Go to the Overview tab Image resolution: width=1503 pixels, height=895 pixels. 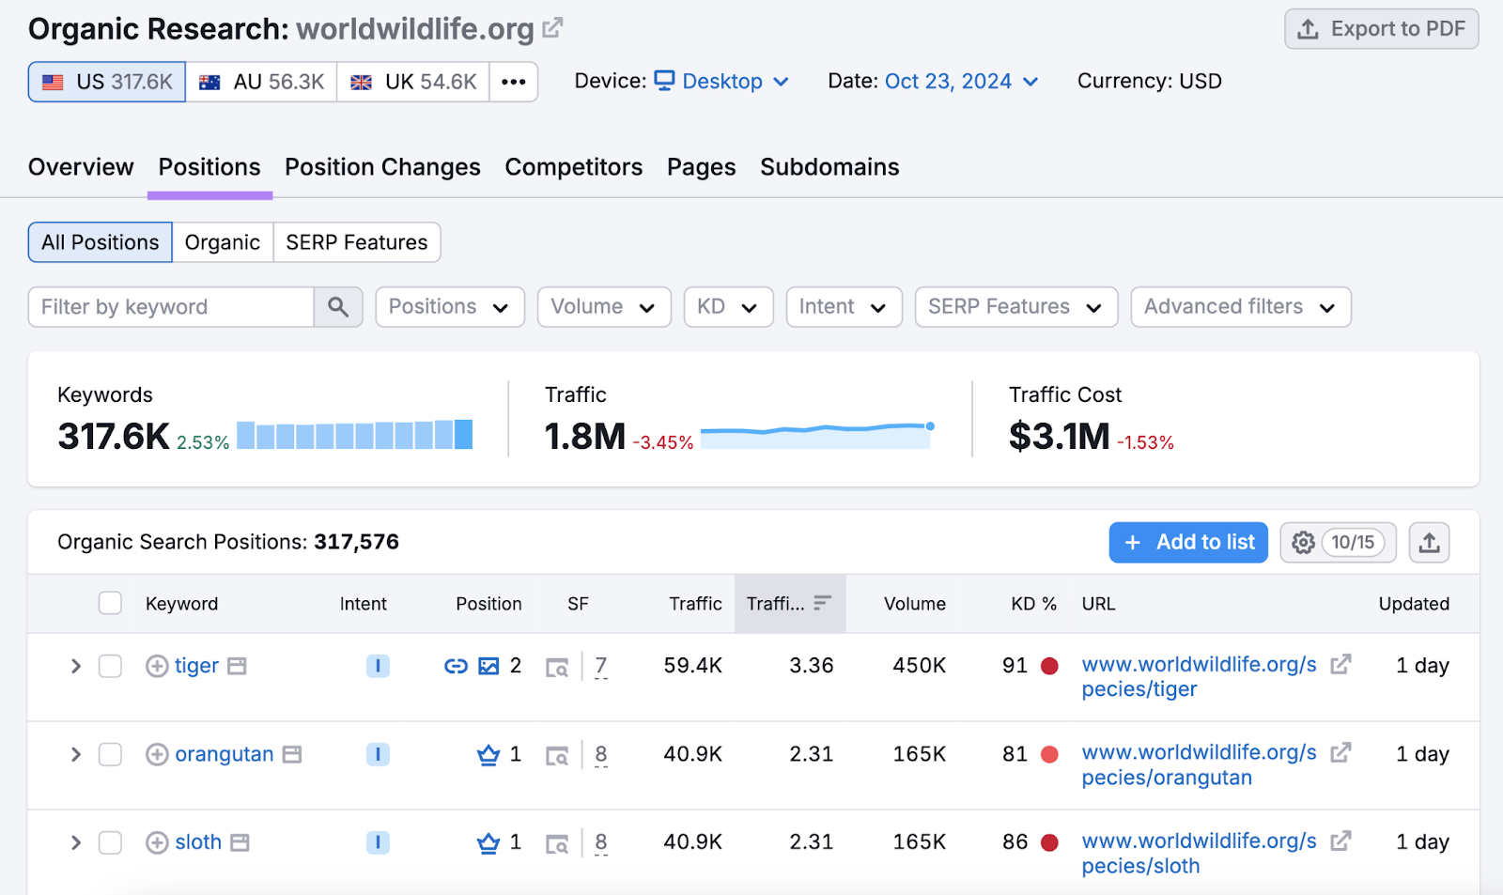tap(81, 167)
